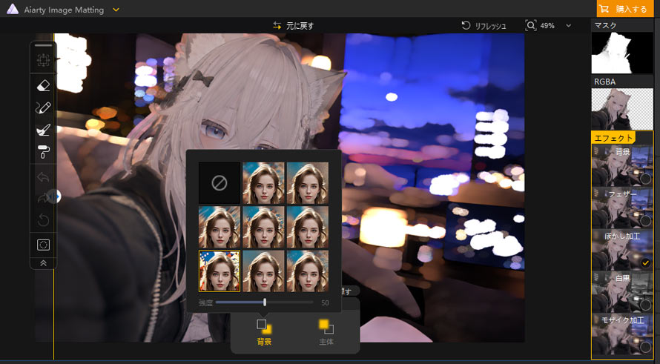Select the paint brush tool

[43, 130]
